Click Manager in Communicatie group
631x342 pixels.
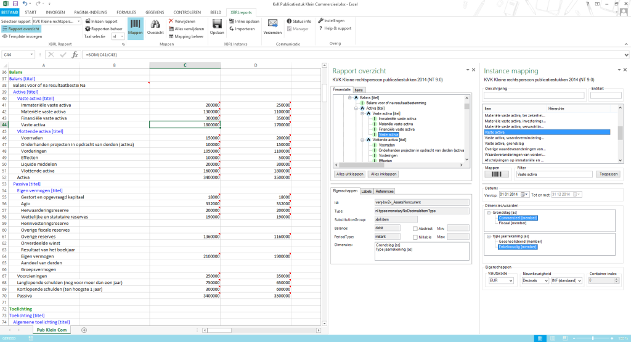[298, 29]
